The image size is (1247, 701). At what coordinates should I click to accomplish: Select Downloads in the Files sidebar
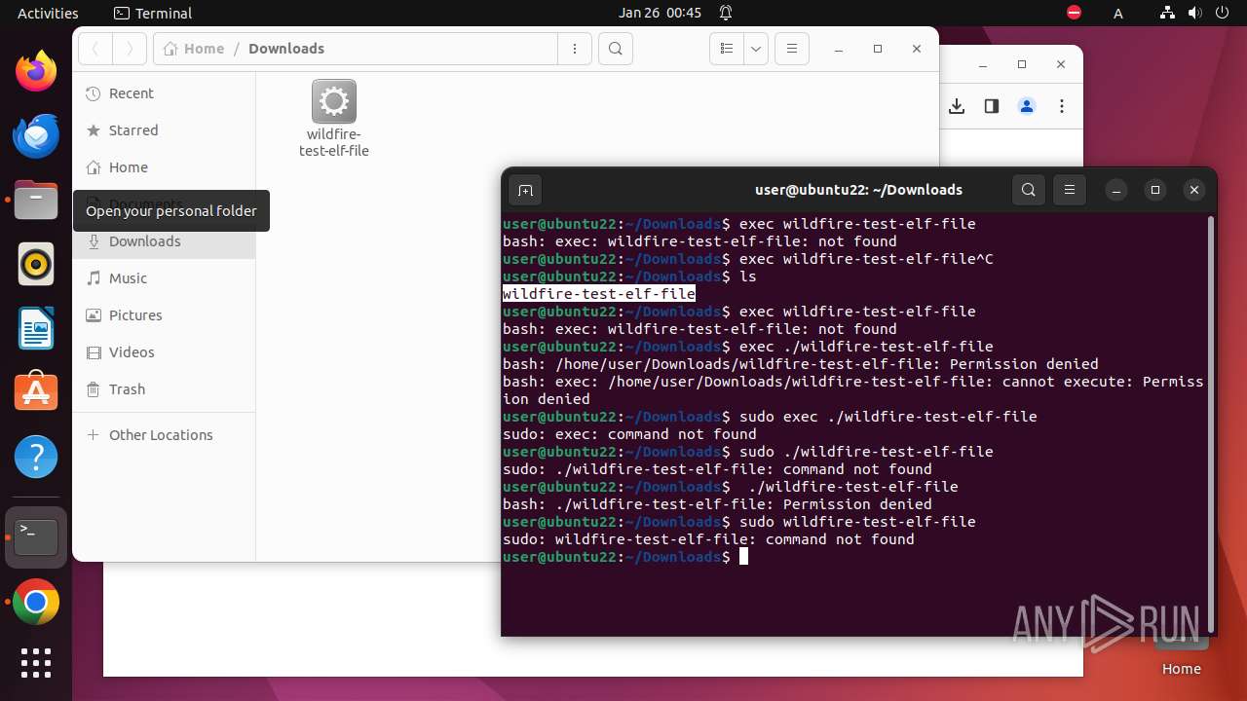164,241
